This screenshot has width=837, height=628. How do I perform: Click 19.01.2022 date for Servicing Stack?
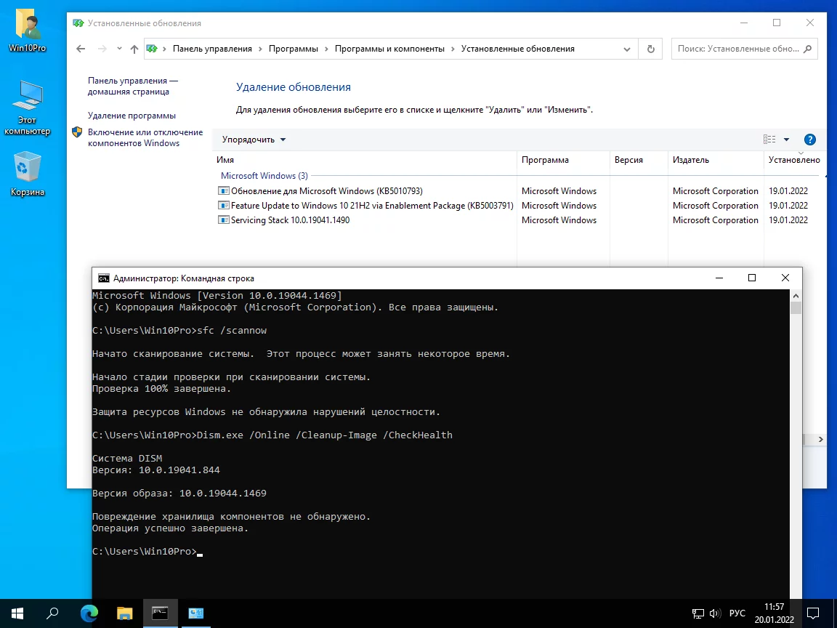[788, 220]
